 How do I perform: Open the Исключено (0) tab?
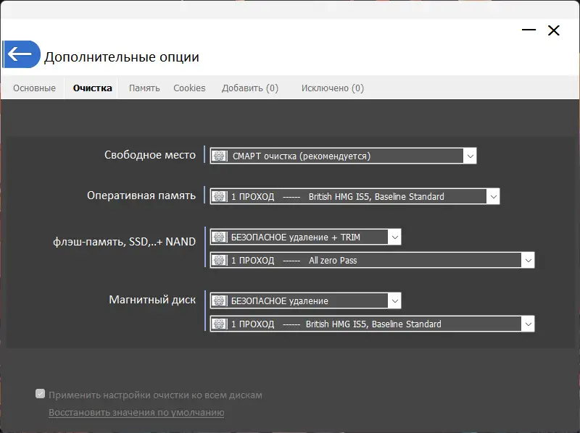tap(333, 88)
